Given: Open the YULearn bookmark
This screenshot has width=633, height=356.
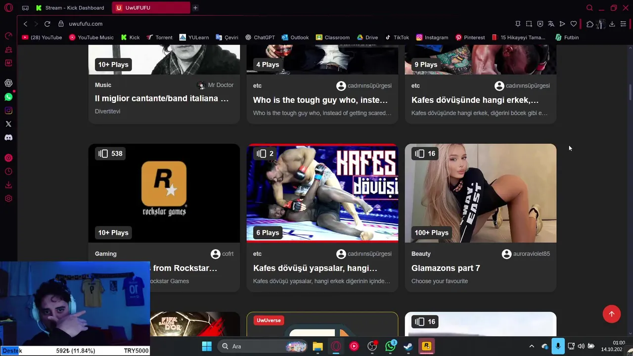Looking at the screenshot, I should (194, 38).
